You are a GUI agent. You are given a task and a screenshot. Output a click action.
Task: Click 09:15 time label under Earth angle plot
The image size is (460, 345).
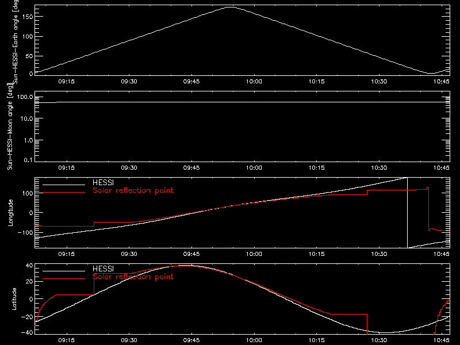[66, 82]
